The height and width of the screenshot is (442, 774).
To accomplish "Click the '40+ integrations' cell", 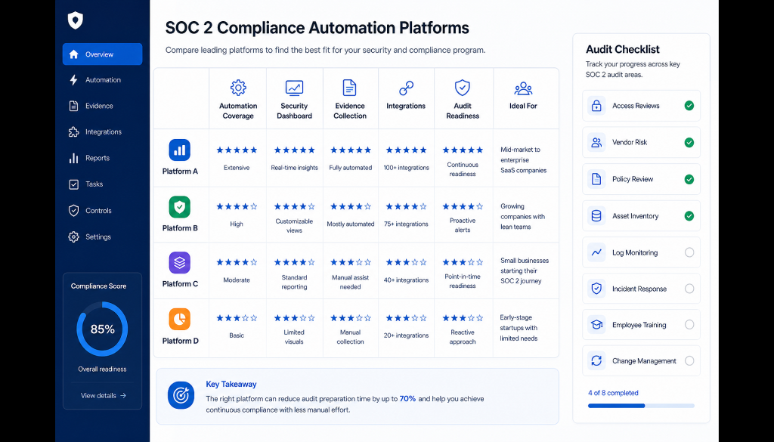I will [406, 280].
